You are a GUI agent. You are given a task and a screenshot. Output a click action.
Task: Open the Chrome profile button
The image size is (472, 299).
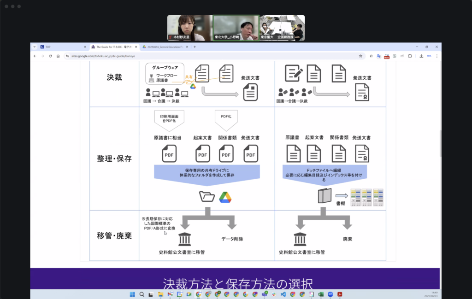click(429, 56)
